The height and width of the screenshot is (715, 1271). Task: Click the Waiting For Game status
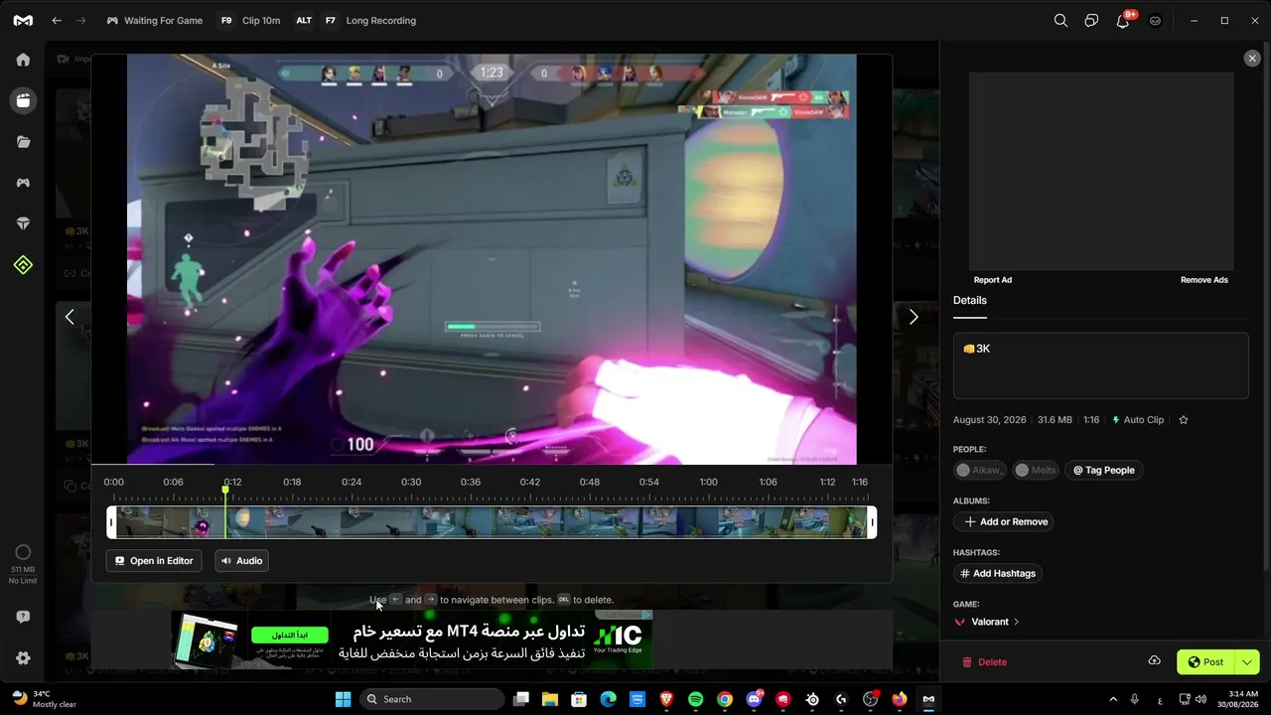pyautogui.click(x=154, y=21)
